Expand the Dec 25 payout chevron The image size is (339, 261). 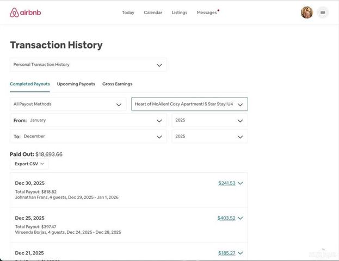click(241, 218)
